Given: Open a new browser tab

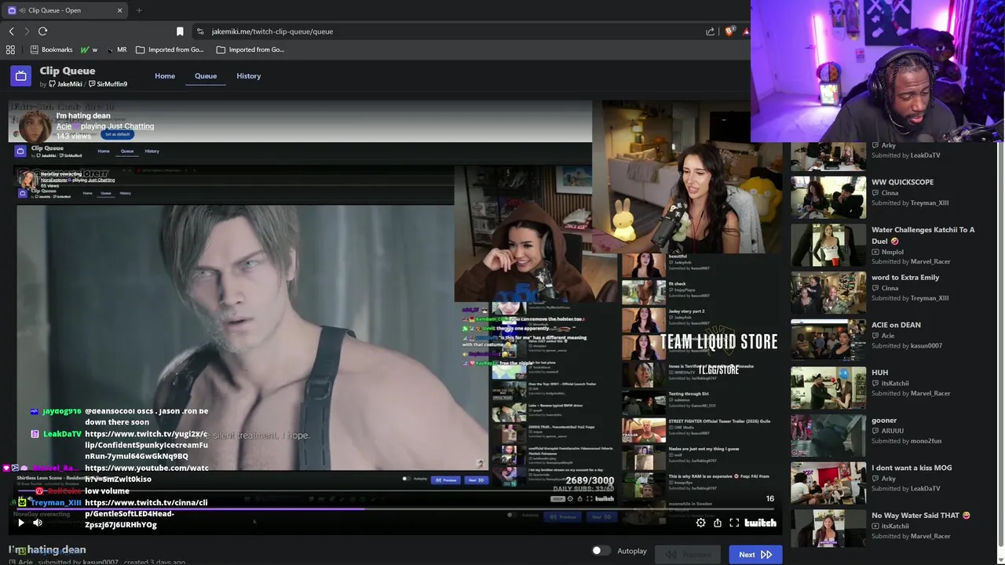Looking at the screenshot, I should coord(139,10).
